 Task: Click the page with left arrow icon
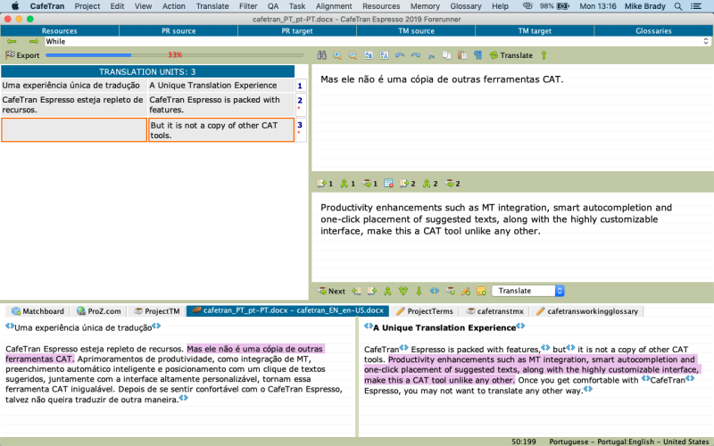click(356, 291)
